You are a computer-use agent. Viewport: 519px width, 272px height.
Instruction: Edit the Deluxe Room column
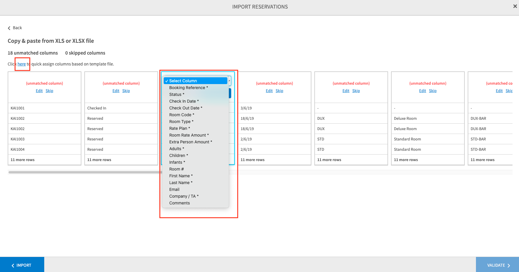[x=423, y=91]
